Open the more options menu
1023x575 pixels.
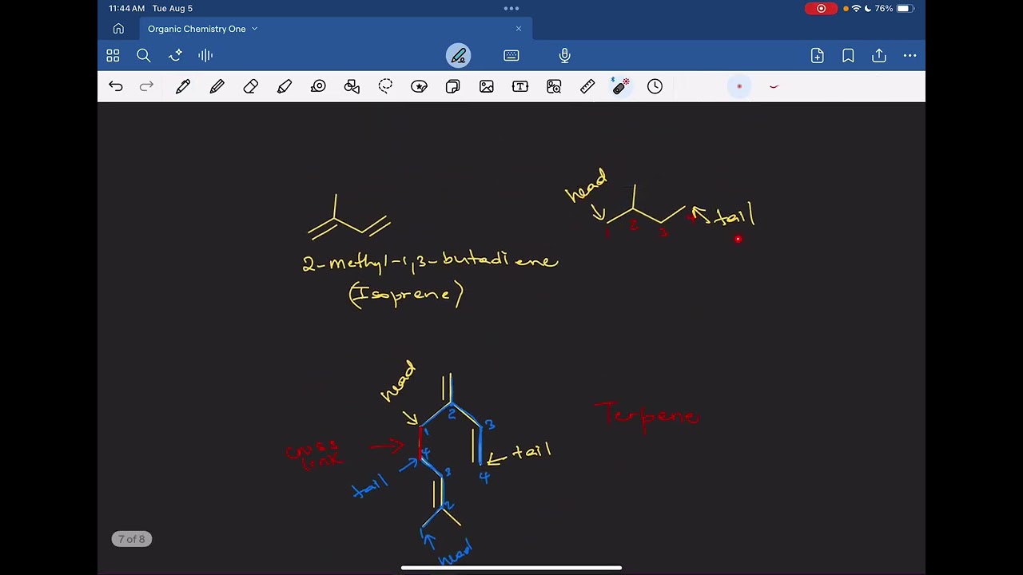click(x=910, y=55)
